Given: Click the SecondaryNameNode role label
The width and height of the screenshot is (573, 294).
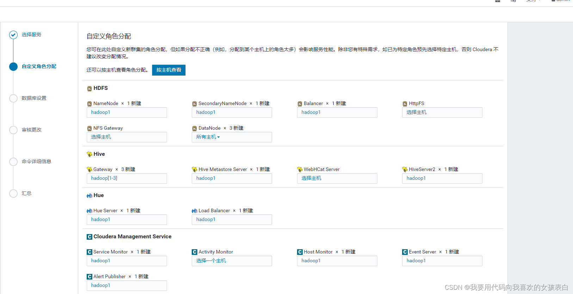Looking at the screenshot, I should pos(223,104).
